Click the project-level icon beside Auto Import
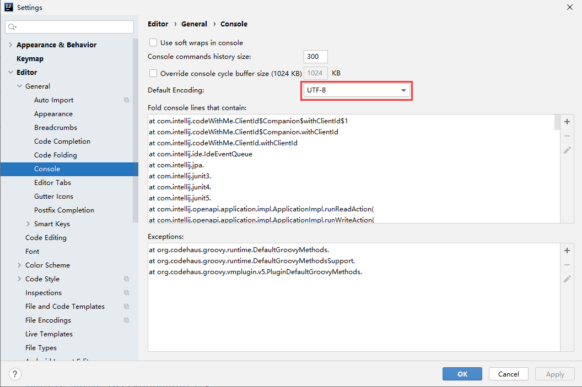Image resolution: width=582 pixels, height=387 pixels. 127,100
